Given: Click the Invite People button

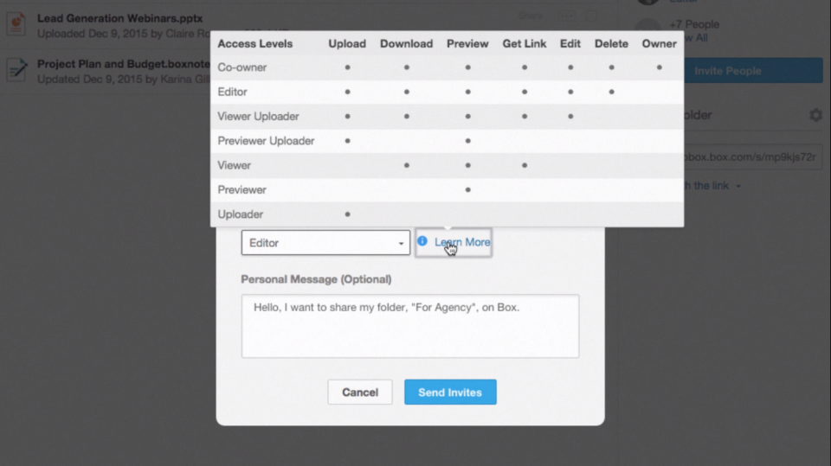Looking at the screenshot, I should click(753, 70).
